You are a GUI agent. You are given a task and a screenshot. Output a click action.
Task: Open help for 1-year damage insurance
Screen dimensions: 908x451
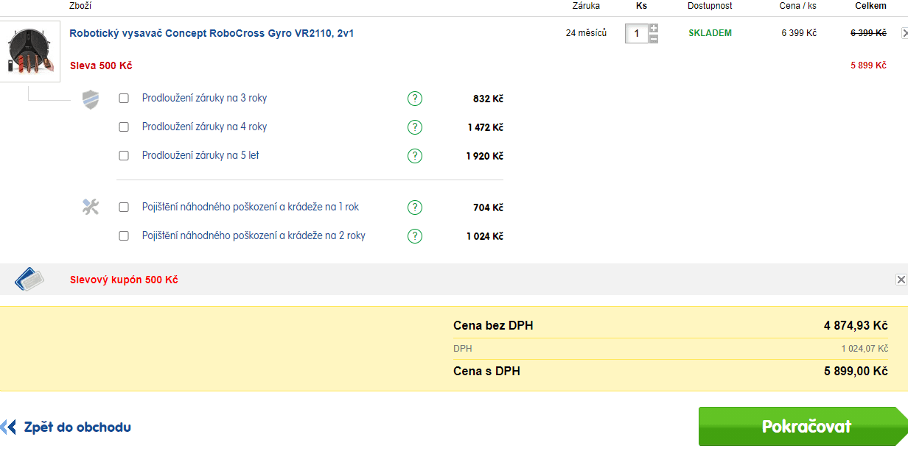tap(415, 207)
